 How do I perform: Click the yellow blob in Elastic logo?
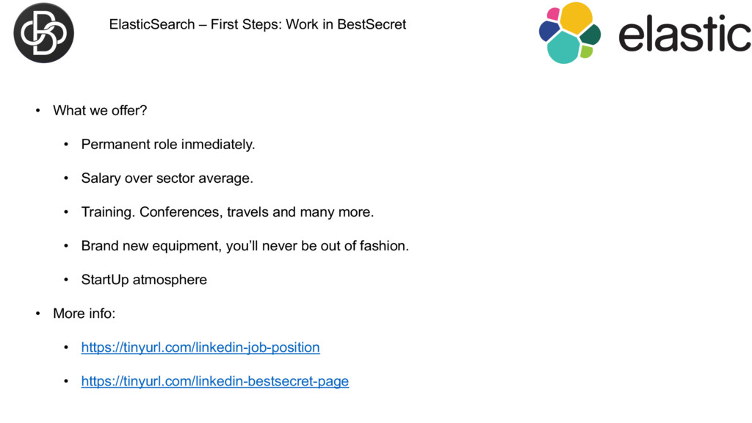click(x=576, y=18)
